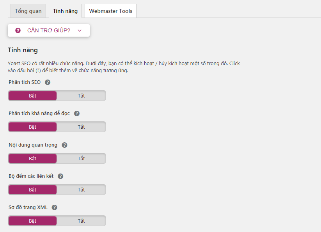Disable Sơ đồ trang XML
The image size is (321, 232).
[81, 221]
